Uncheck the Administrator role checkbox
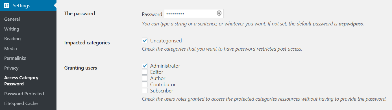This screenshot has width=392, height=110. (x=145, y=66)
